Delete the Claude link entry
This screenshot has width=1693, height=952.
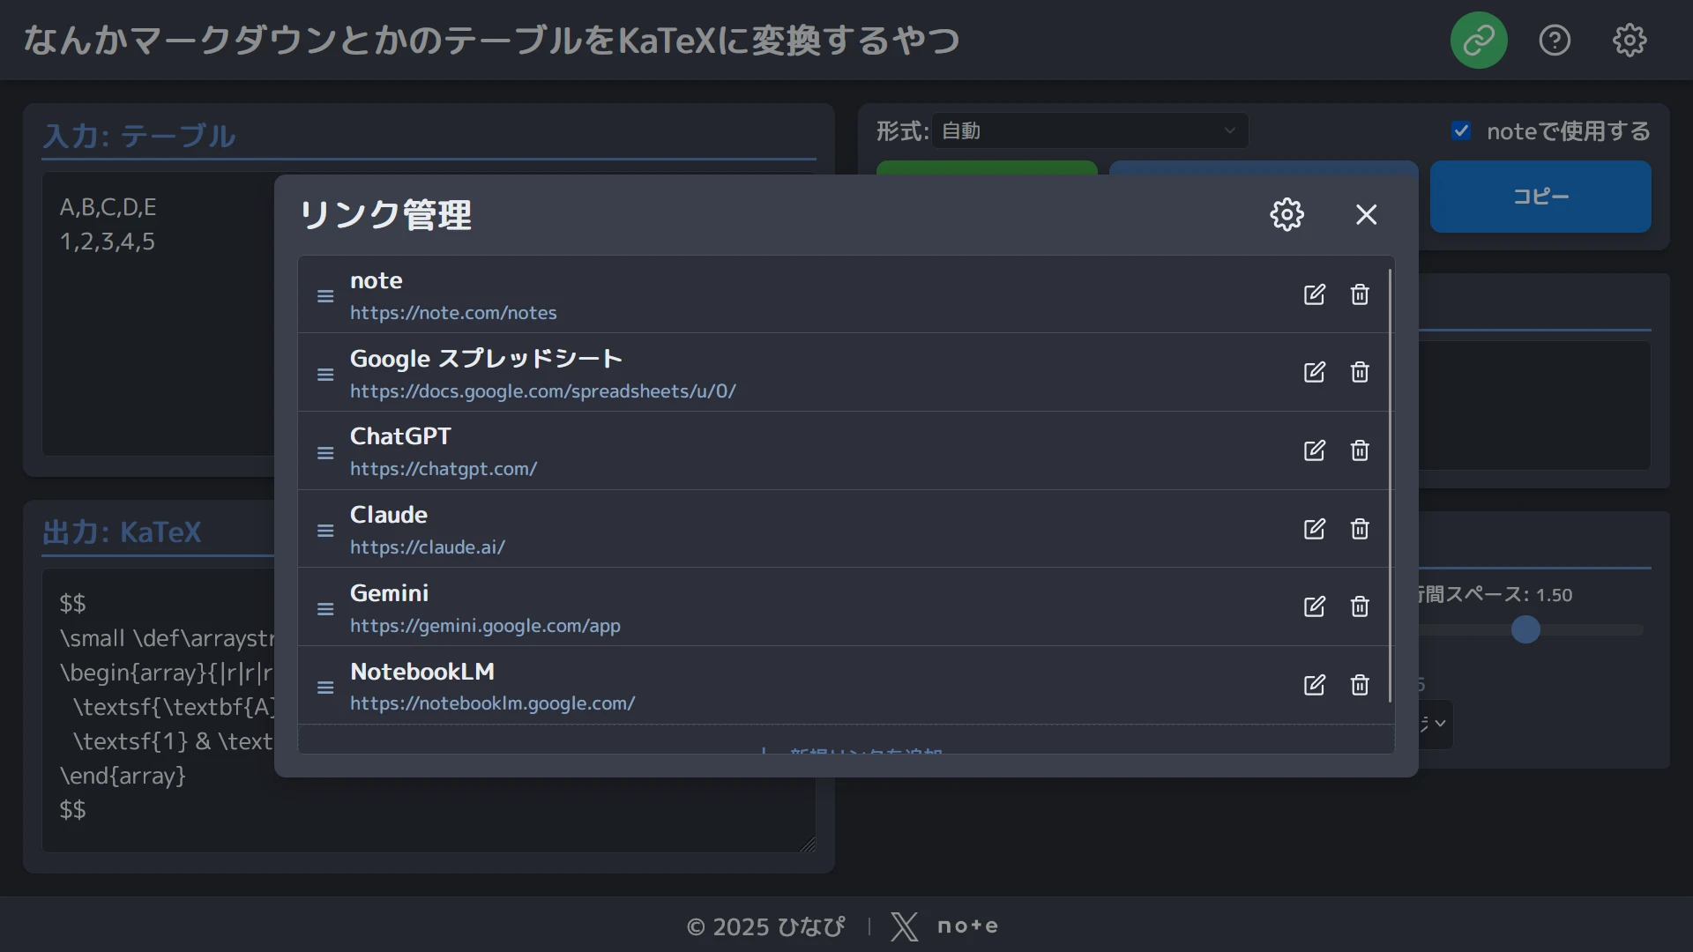point(1360,529)
